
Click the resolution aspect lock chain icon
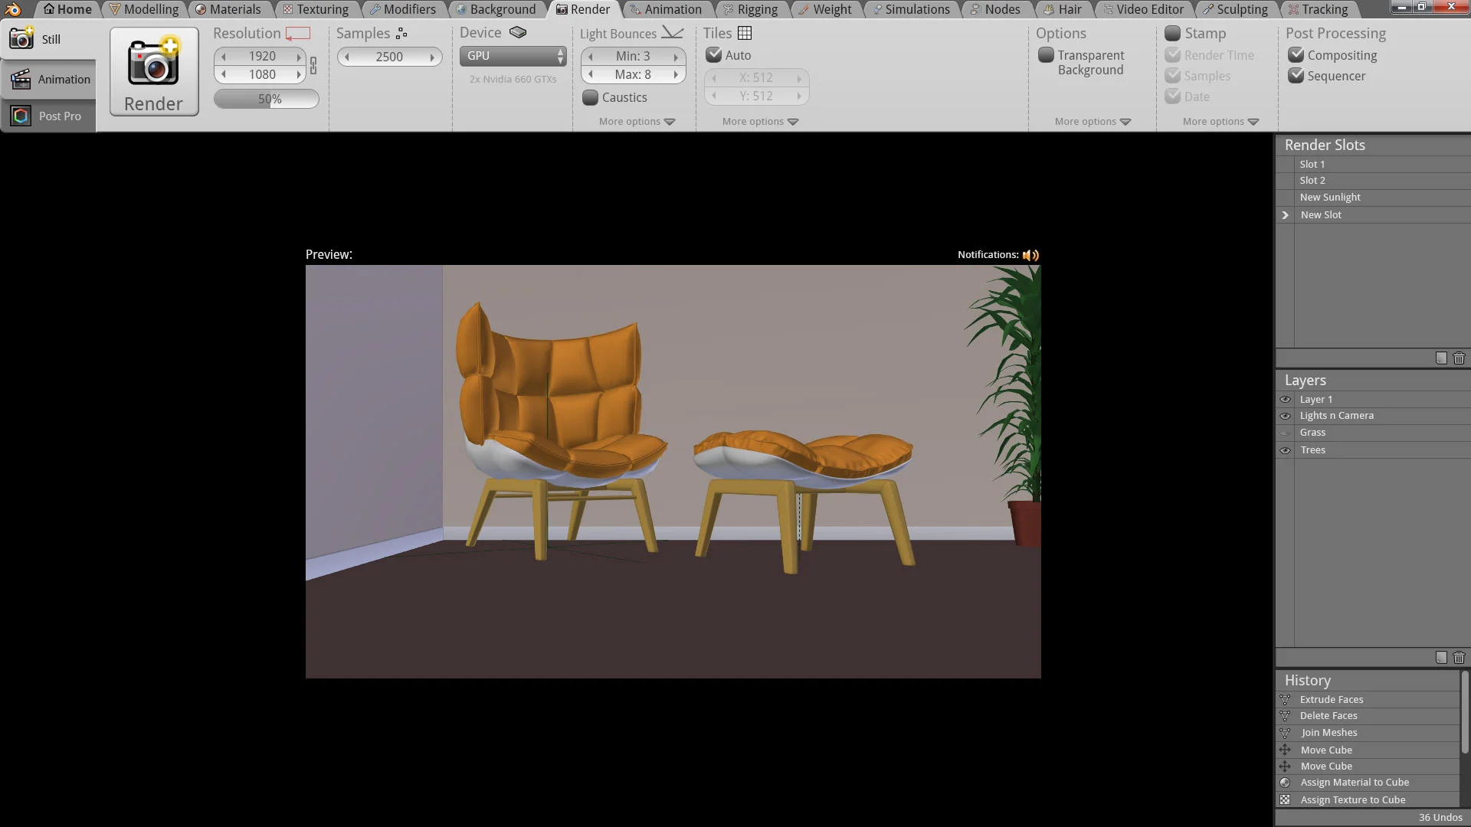click(x=313, y=66)
